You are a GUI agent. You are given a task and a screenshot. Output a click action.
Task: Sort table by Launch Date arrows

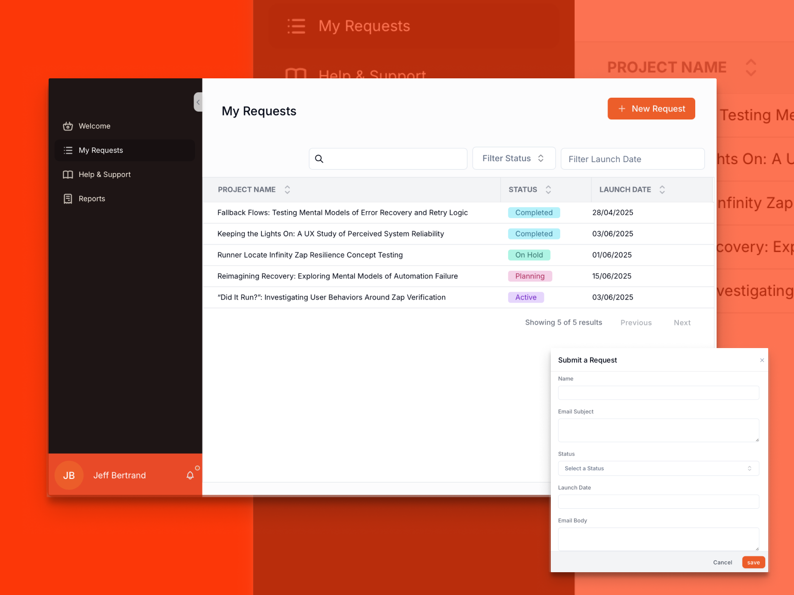point(662,189)
